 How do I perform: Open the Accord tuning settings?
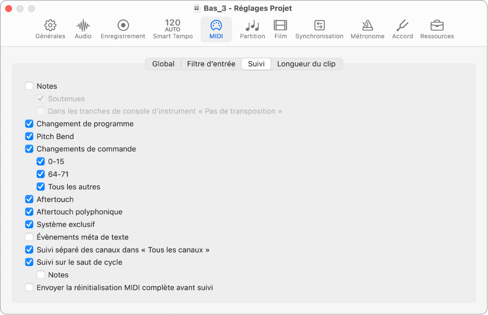(402, 29)
